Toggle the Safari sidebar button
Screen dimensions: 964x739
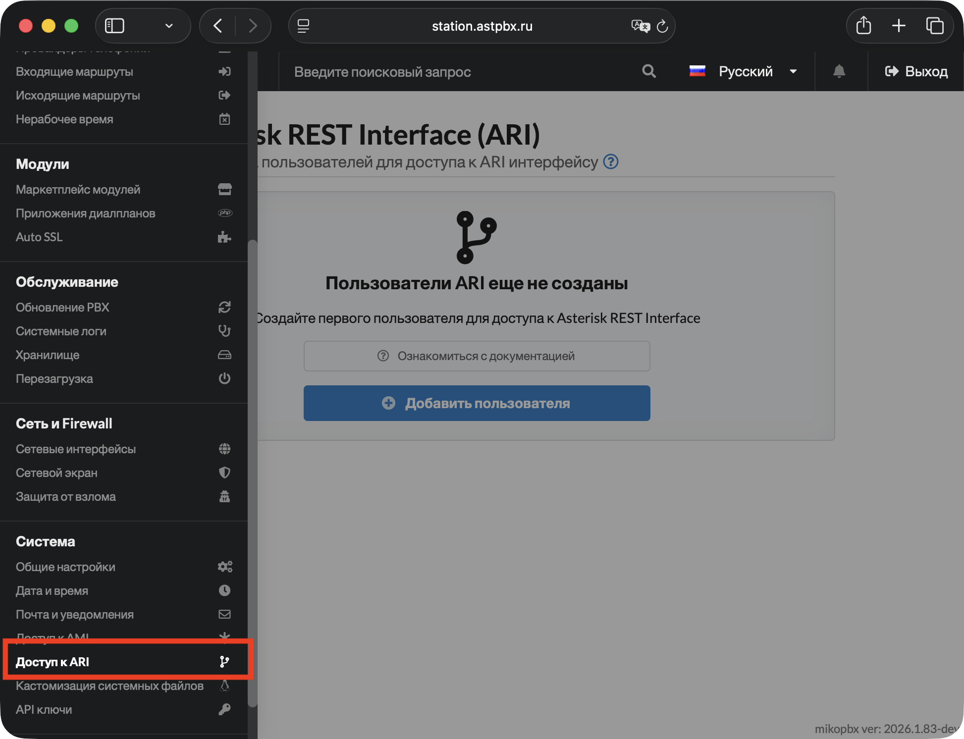click(114, 25)
